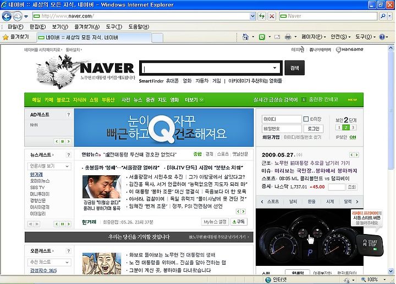Click into the 아이디 input field
Screen dimensions: 396x284
282,119
